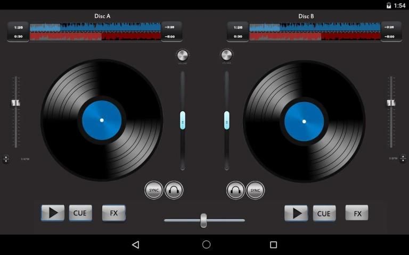Enable SYNC on the right deck
Screen dimensions: 409x255
[256, 190]
